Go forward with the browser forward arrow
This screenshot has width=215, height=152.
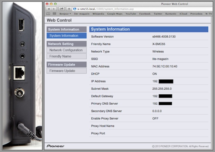tap(54, 9)
